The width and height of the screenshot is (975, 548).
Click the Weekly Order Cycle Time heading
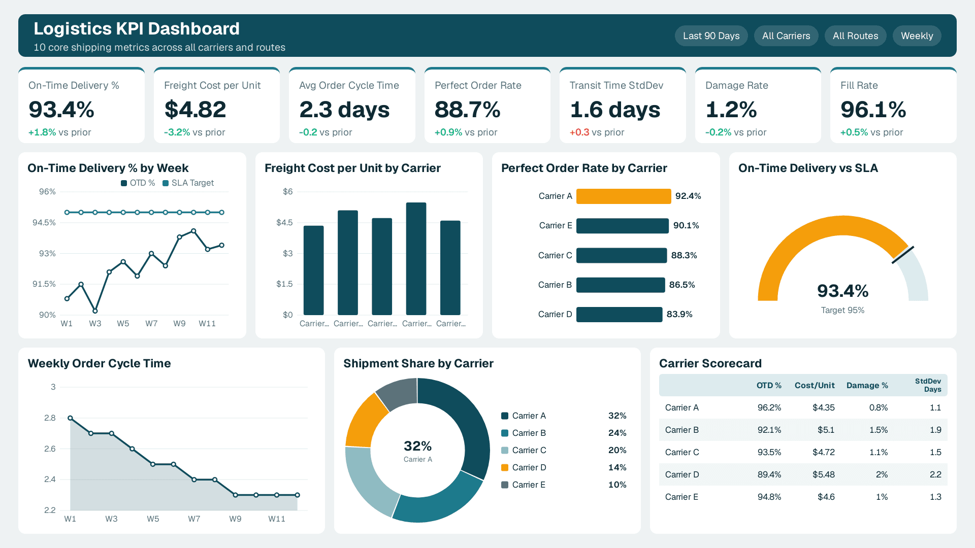coord(99,364)
